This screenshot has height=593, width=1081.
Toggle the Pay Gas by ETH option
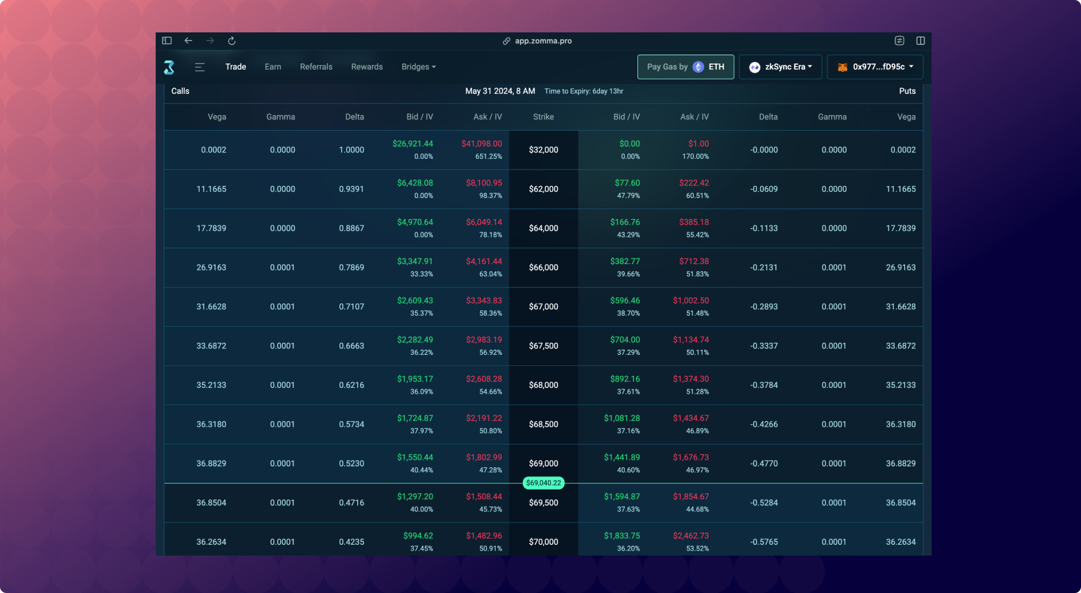(x=686, y=67)
